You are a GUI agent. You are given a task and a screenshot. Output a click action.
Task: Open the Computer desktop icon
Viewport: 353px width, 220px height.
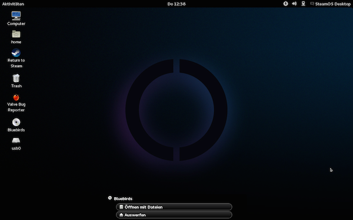[x=16, y=16]
